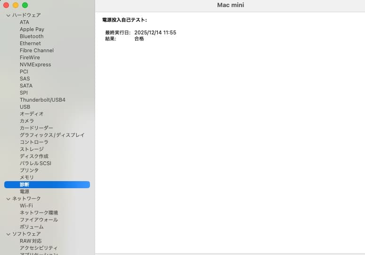
Task: Open the プリンタ sidebar item
Action: [29, 170]
